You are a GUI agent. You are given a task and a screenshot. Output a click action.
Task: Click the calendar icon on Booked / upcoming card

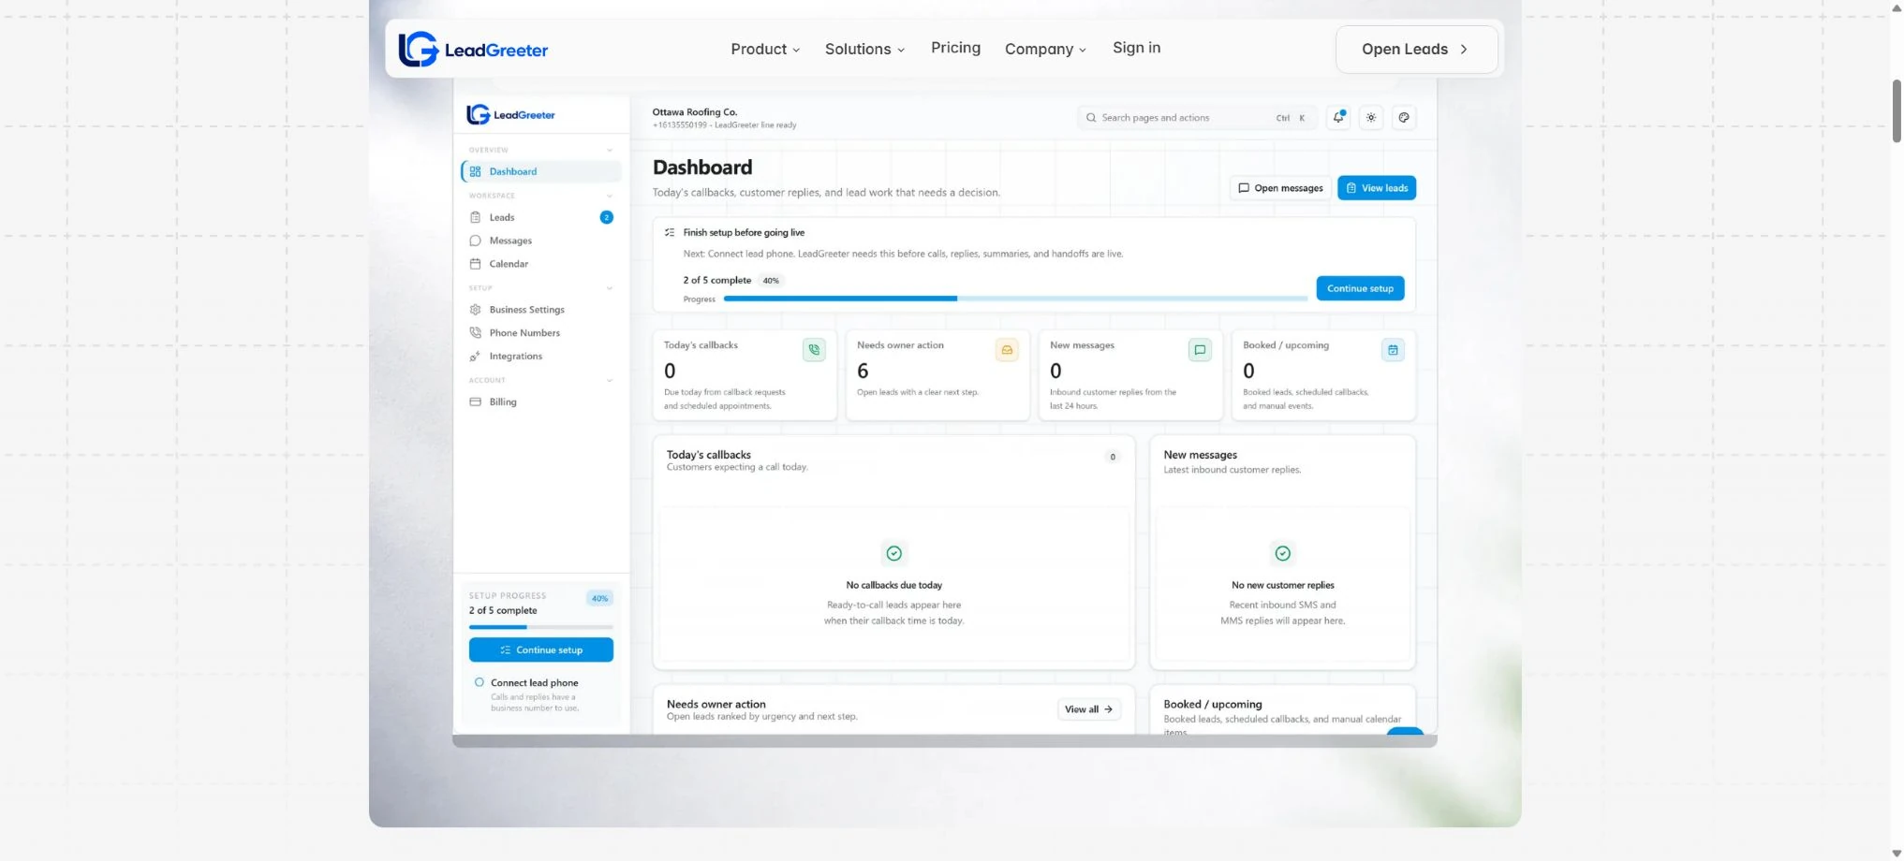coord(1393,350)
